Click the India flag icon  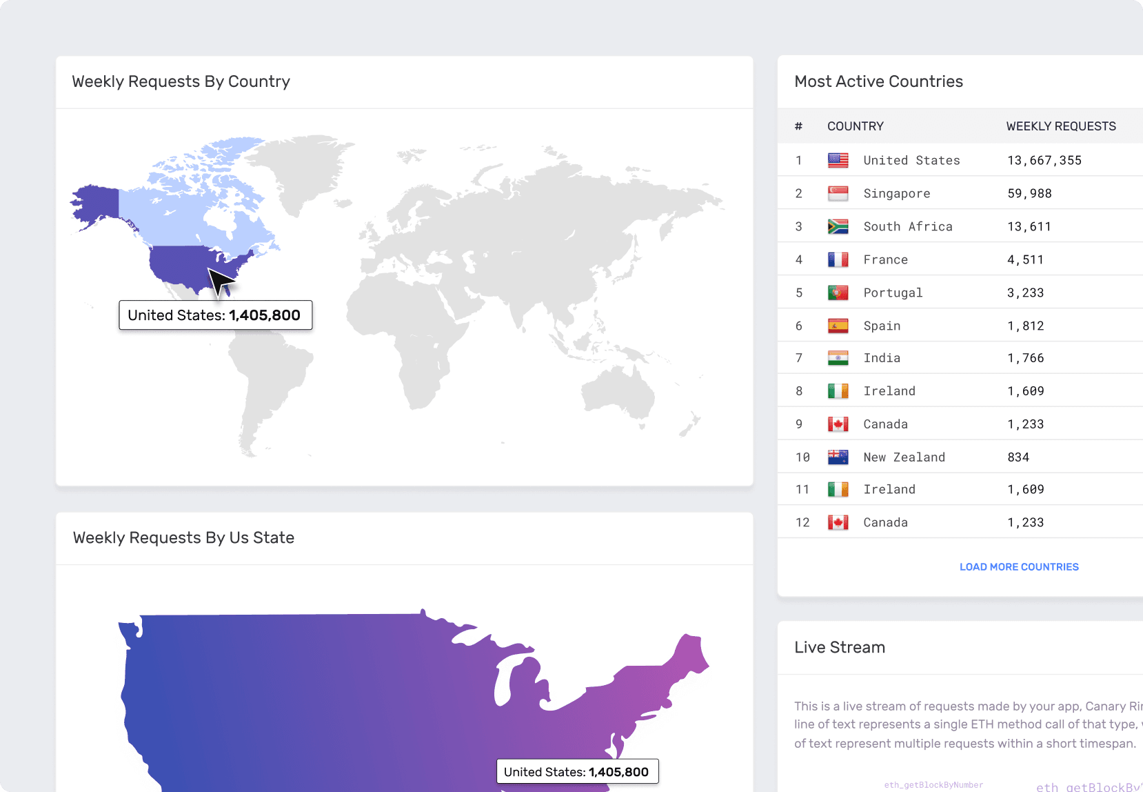[x=838, y=358]
